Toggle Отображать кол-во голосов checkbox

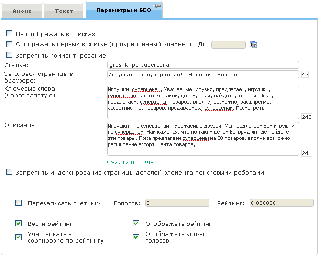136,237
